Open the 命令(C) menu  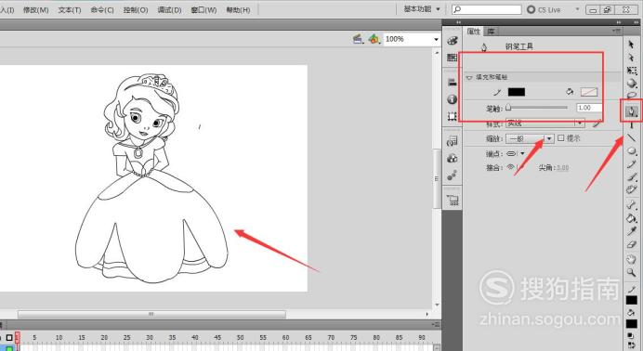click(102, 10)
